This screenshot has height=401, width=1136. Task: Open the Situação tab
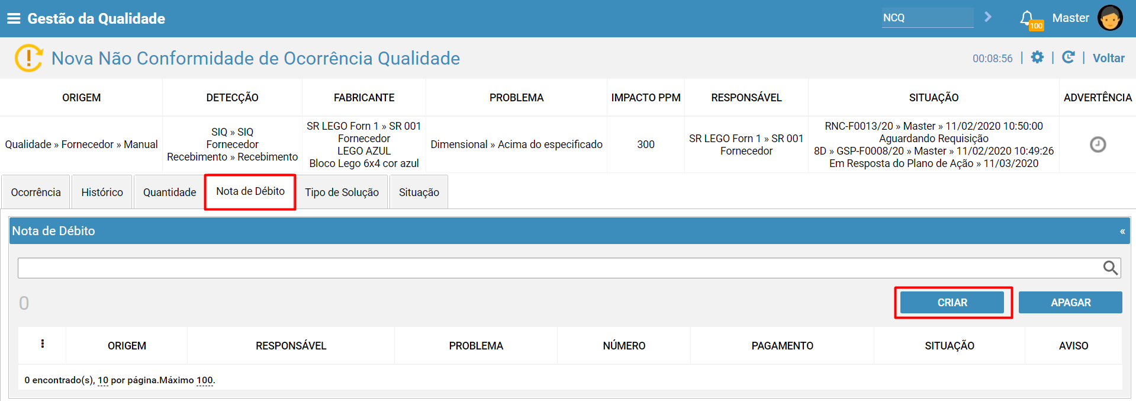click(x=419, y=192)
